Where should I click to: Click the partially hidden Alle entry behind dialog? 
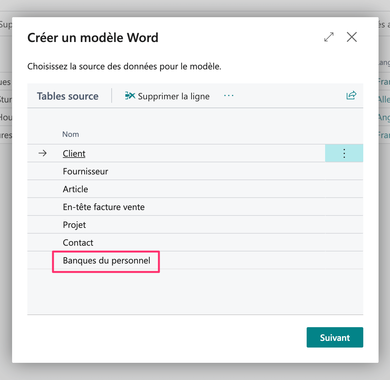tap(384, 100)
